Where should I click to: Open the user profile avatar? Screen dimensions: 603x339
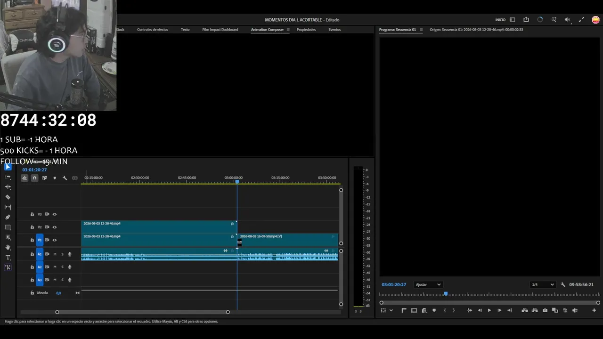click(x=595, y=20)
